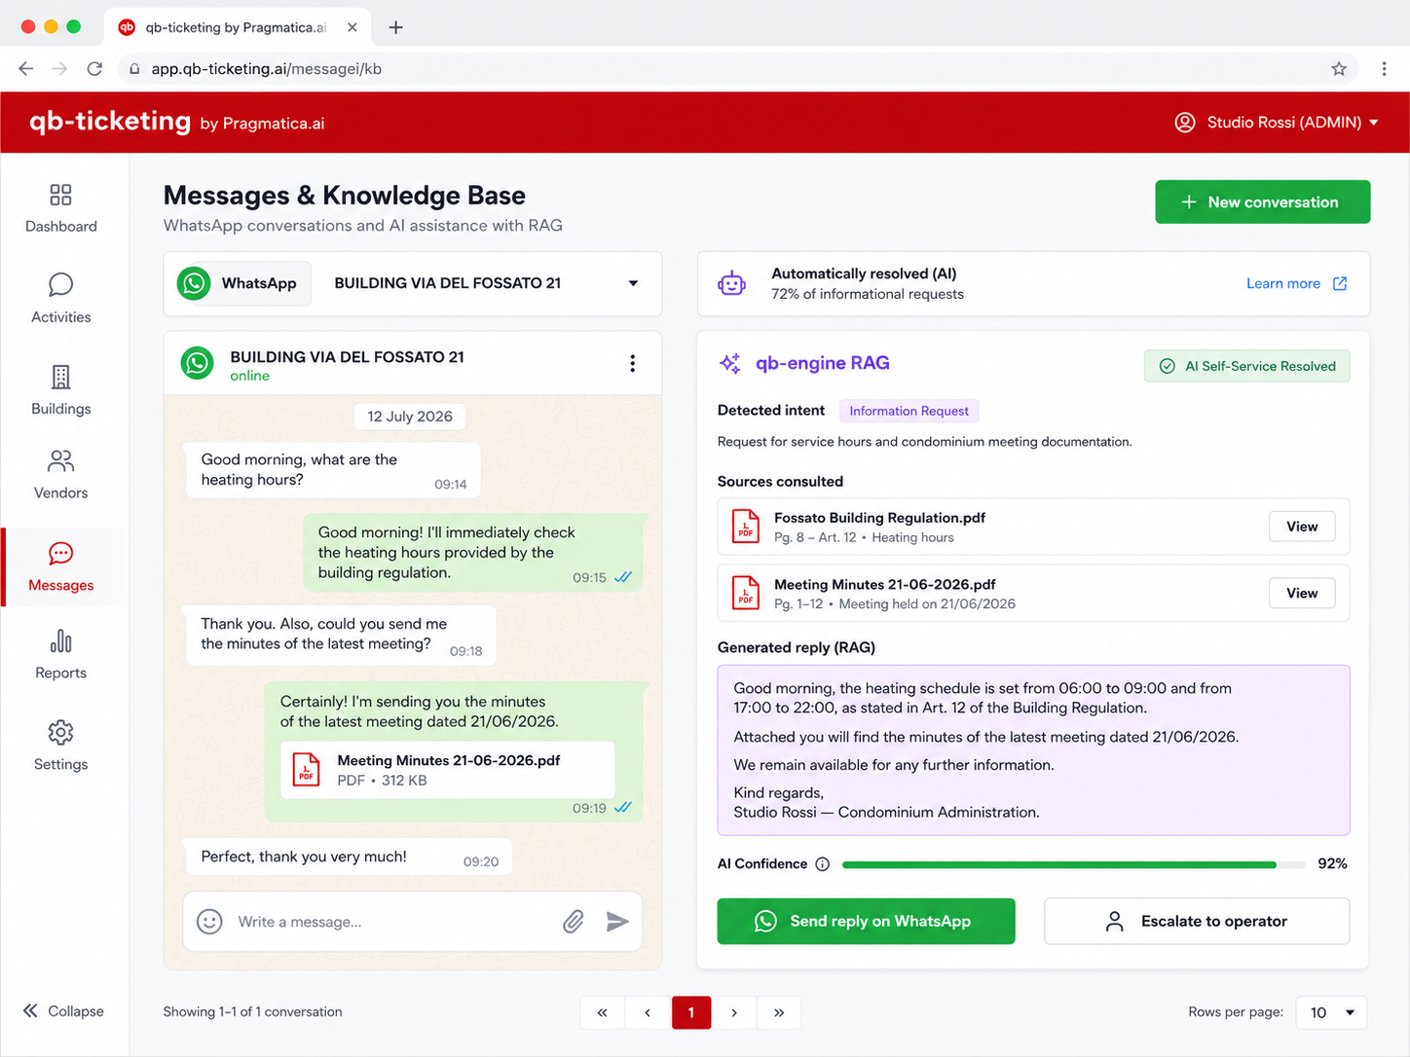1410x1057 pixels.
Task: Expand the building selector dropdown arrow
Action: 633,283
